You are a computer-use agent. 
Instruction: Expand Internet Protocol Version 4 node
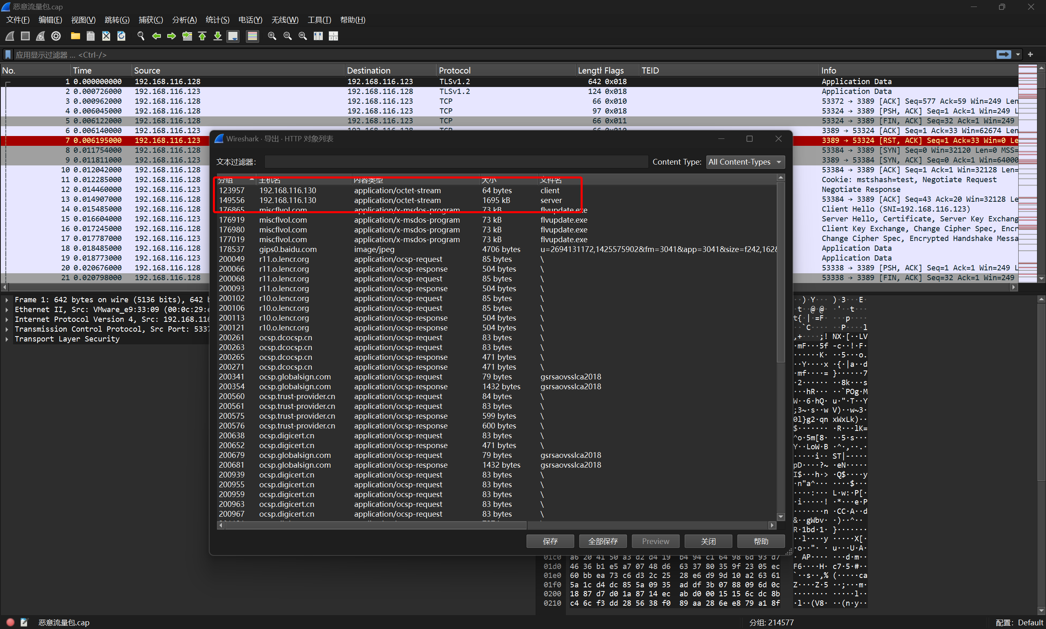(x=7, y=319)
